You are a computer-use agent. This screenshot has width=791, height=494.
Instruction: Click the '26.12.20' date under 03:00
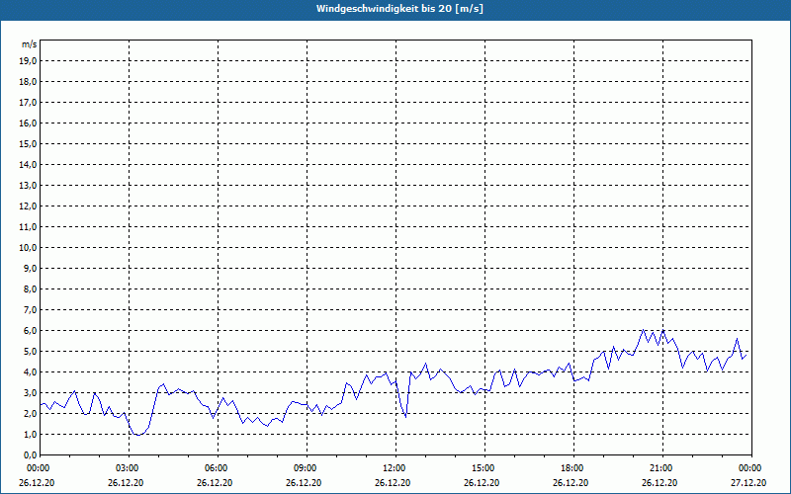[126, 482]
